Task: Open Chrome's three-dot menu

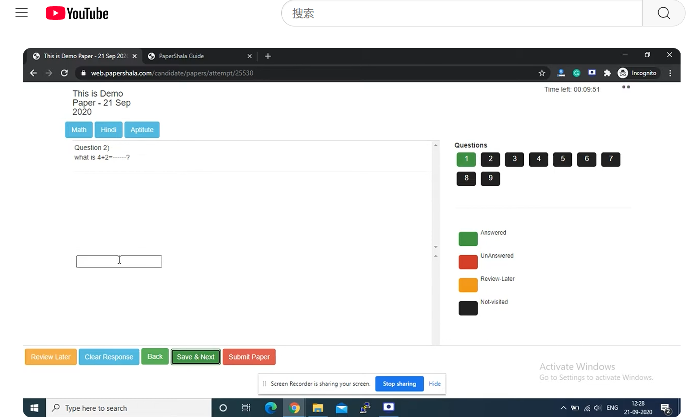Action: 670,73
